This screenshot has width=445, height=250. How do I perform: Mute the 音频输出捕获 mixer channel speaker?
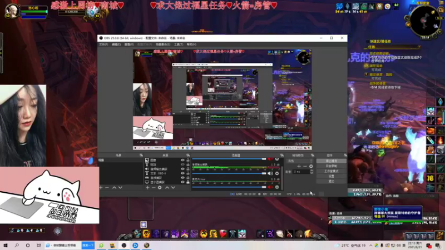[270, 173]
